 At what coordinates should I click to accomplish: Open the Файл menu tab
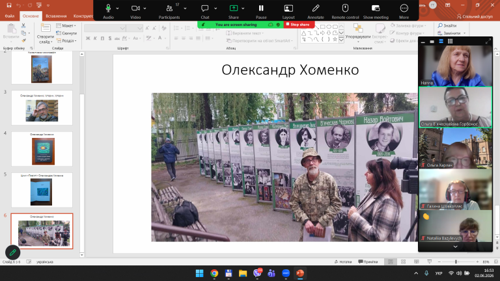pyautogui.click(x=10, y=16)
